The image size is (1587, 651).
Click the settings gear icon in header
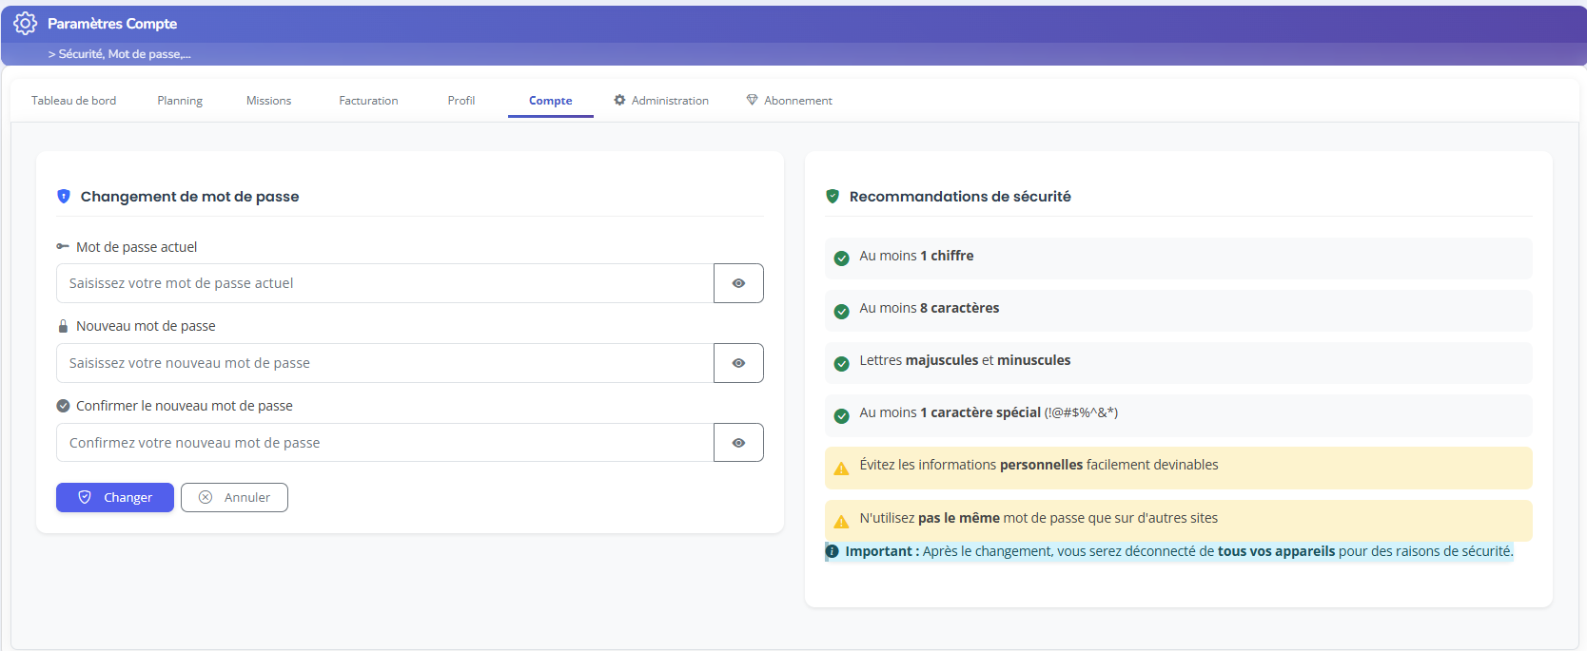[26, 24]
